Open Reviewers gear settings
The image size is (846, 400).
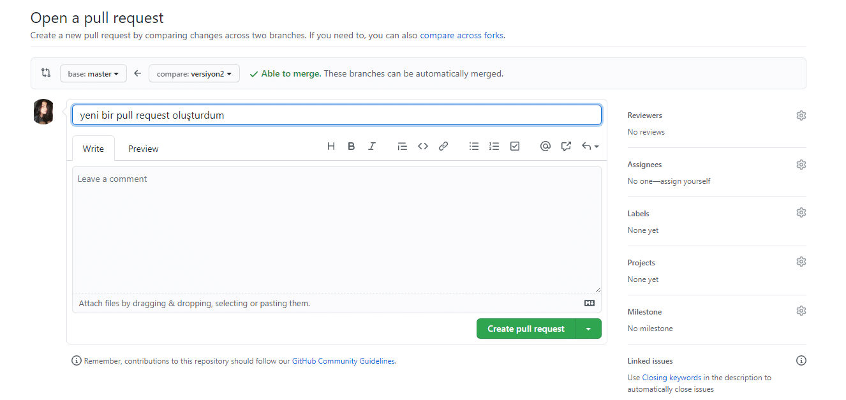coord(801,115)
